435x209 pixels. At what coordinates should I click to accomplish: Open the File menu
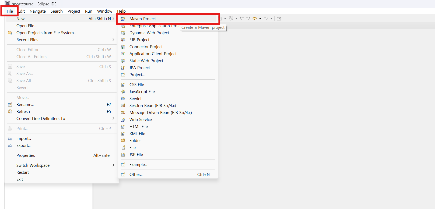point(10,11)
